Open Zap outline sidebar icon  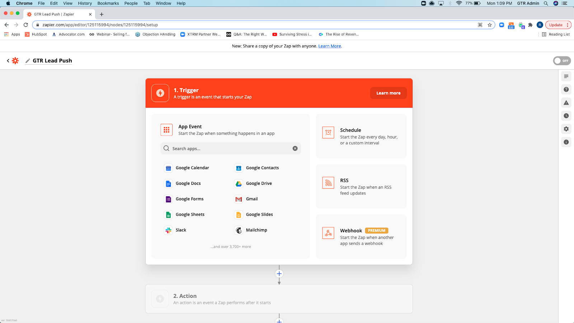coord(566,76)
